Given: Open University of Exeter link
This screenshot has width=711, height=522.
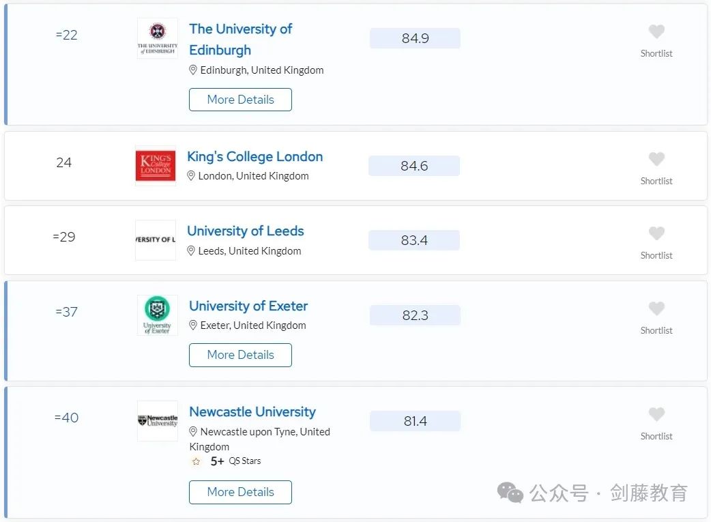Looking at the screenshot, I should [248, 306].
